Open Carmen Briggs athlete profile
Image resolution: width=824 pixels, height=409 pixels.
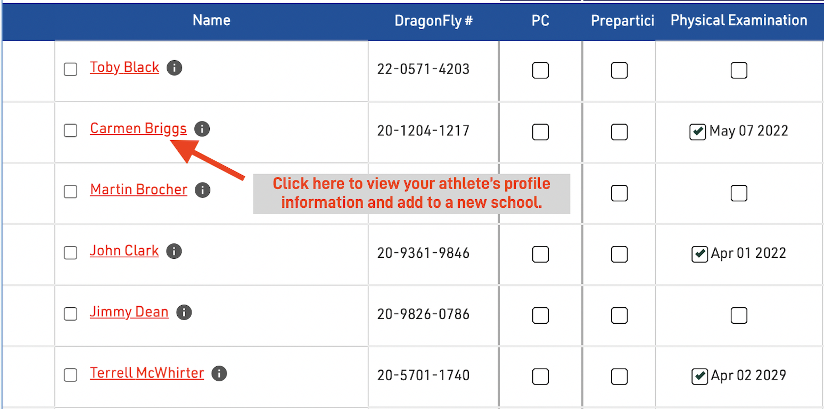(138, 128)
